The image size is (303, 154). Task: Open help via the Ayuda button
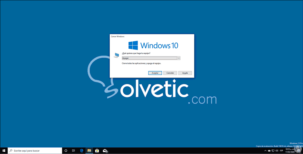click(185, 73)
